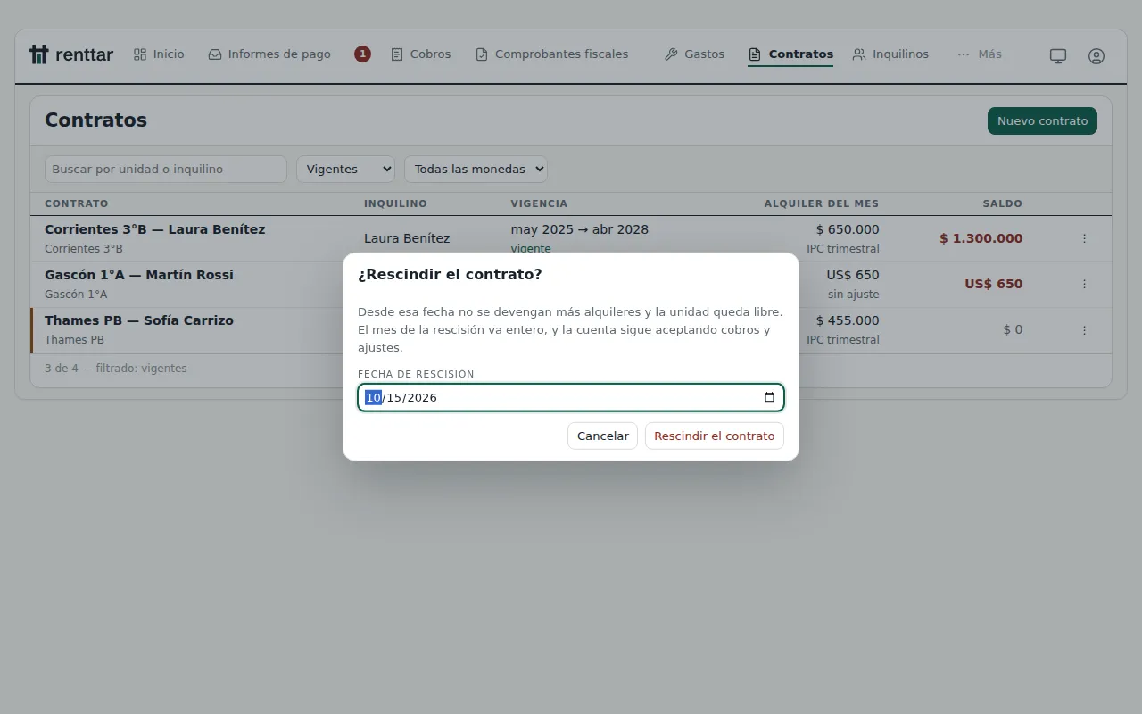Open the Inicio tab
This screenshot has width=1142, height=714.
159,54
